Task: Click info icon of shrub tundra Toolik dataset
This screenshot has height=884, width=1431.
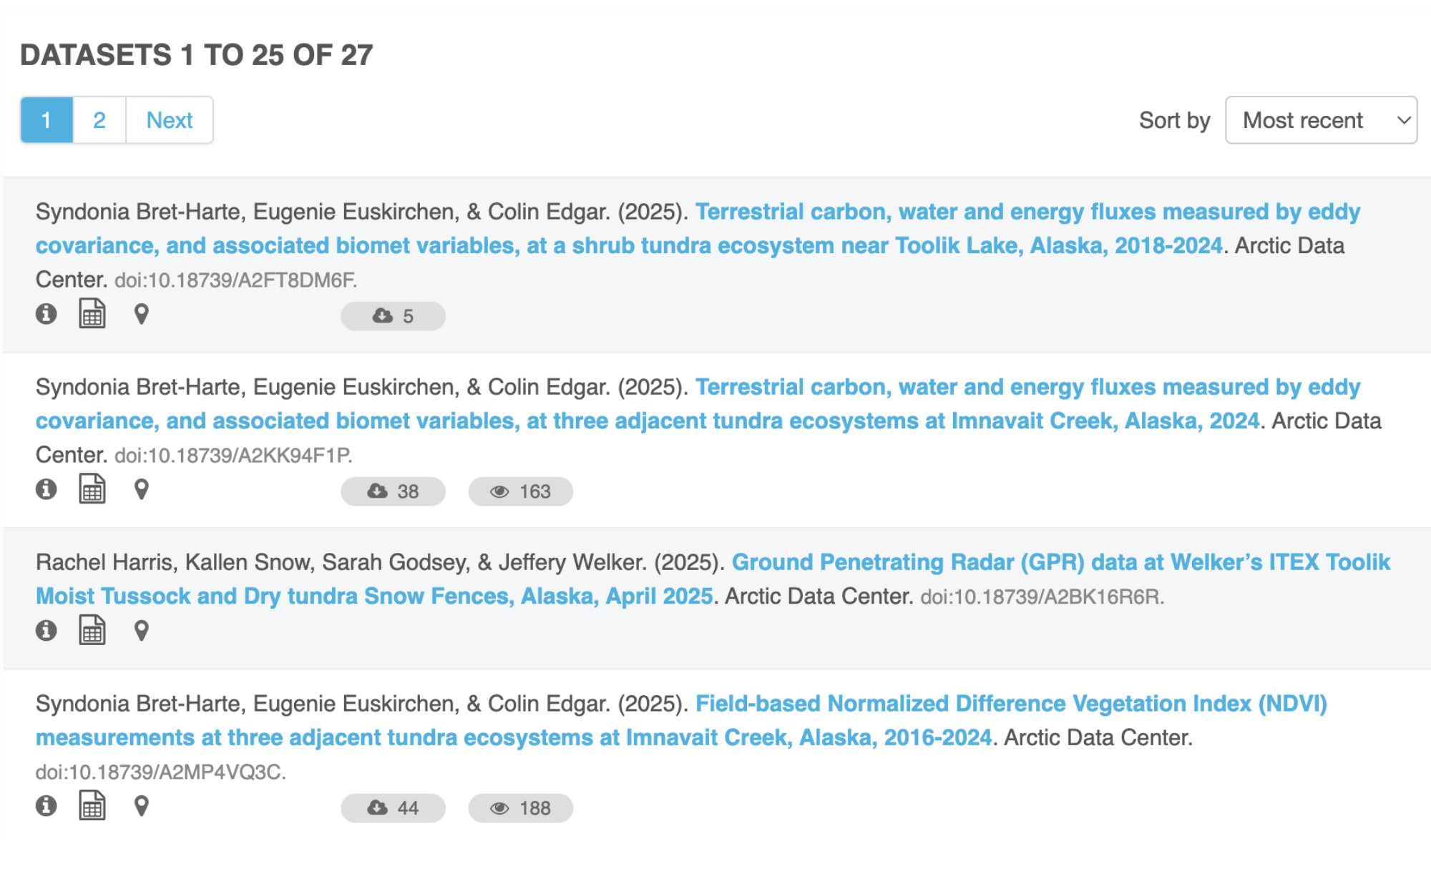Action: coord(47,314)
